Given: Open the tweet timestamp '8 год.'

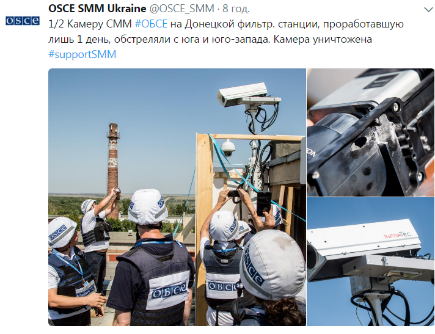Looking at the screenshot, I should [x=236, y=9].
